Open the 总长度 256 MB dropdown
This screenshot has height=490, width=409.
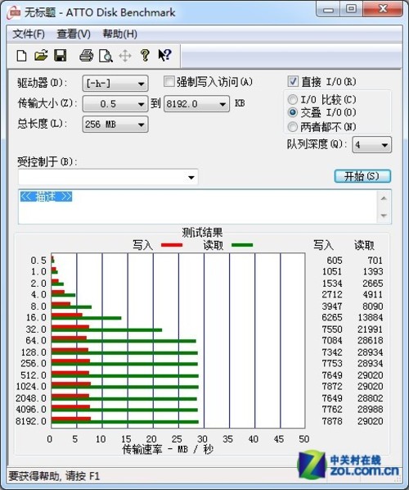click(115, 125)
